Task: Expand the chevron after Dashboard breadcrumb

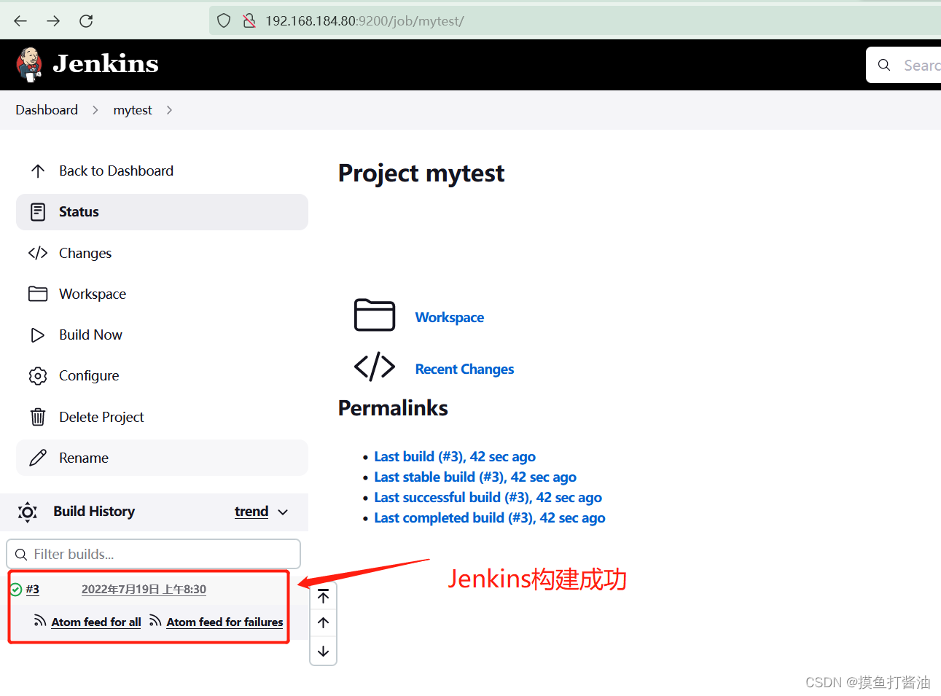Action: (95, 110)
